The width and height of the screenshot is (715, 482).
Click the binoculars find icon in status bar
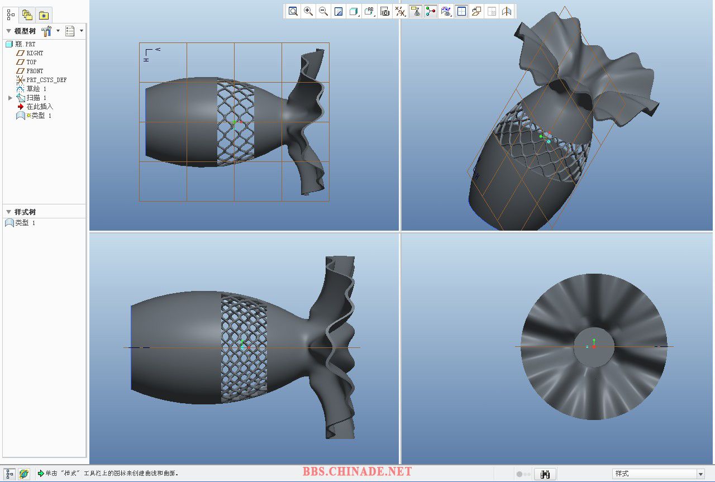point(545,474)
